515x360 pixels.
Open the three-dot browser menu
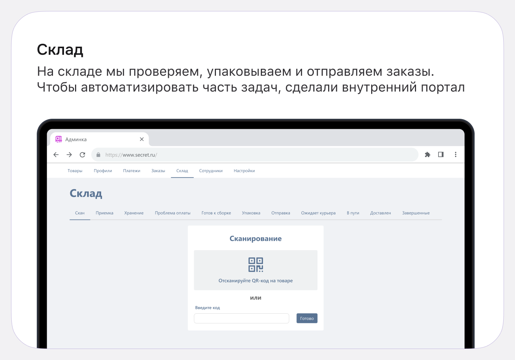coord(455,155)
